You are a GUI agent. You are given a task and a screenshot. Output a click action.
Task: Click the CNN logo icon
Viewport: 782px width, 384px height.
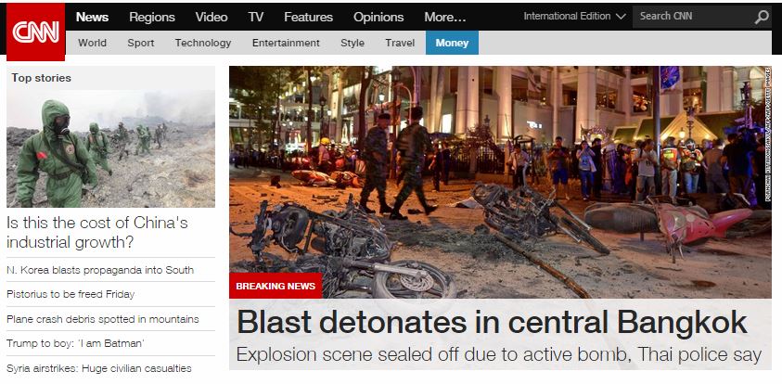click(x=35, y=32)
